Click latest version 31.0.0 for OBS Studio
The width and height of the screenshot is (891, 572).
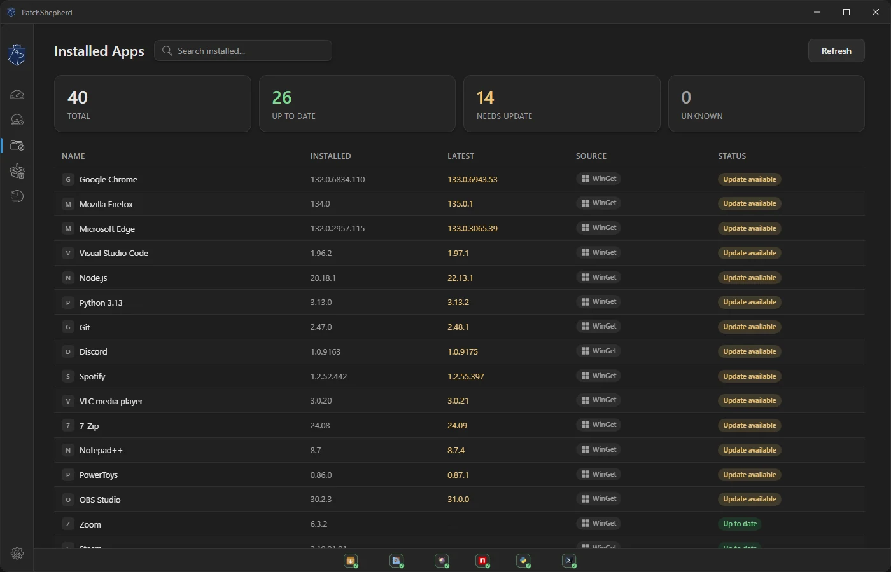point(458,499)
